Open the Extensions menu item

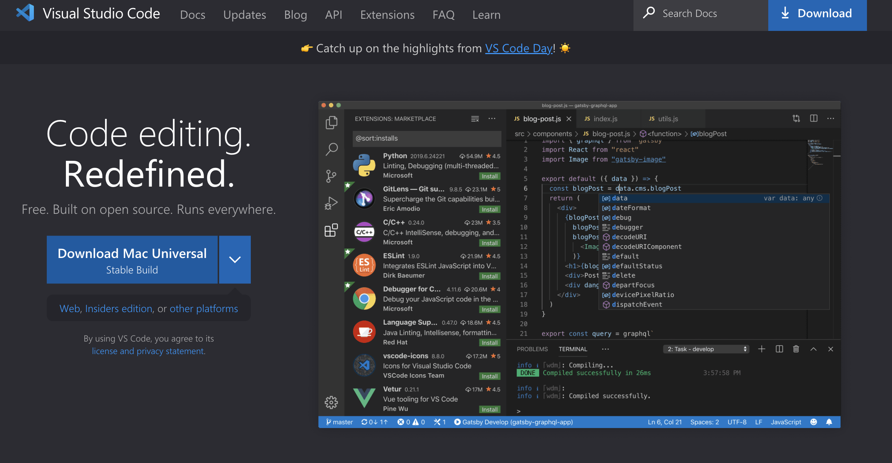[x=387, y=15]
